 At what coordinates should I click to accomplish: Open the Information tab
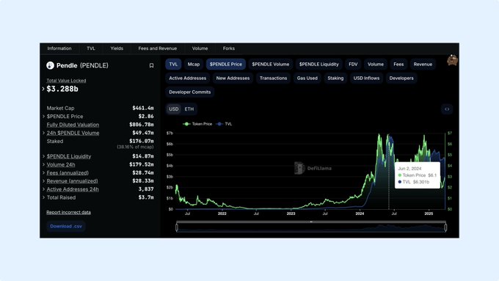(59, 48)
